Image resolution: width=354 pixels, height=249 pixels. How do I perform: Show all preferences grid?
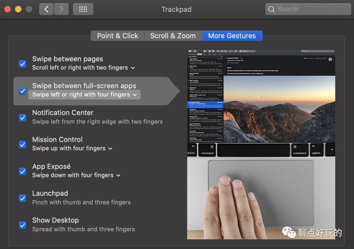(83, 9)
